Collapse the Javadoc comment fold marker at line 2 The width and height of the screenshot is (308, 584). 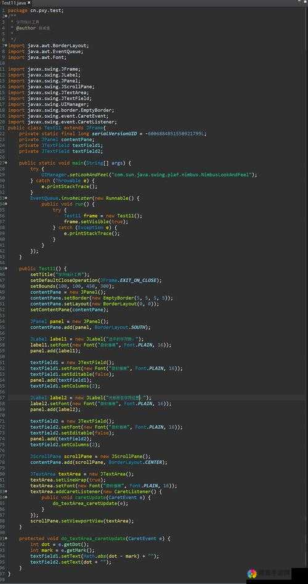(6, 16)
